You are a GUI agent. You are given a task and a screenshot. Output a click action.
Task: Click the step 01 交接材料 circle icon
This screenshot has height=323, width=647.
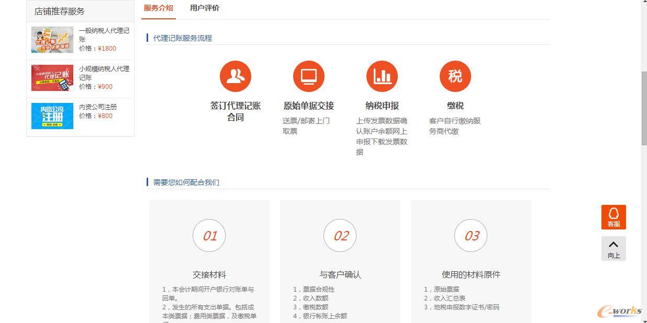point(209,236)
